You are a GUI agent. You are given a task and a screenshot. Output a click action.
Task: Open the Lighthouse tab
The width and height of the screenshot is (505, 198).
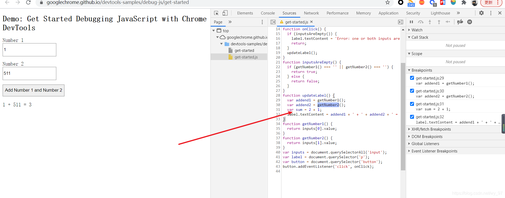coord(440,13)
